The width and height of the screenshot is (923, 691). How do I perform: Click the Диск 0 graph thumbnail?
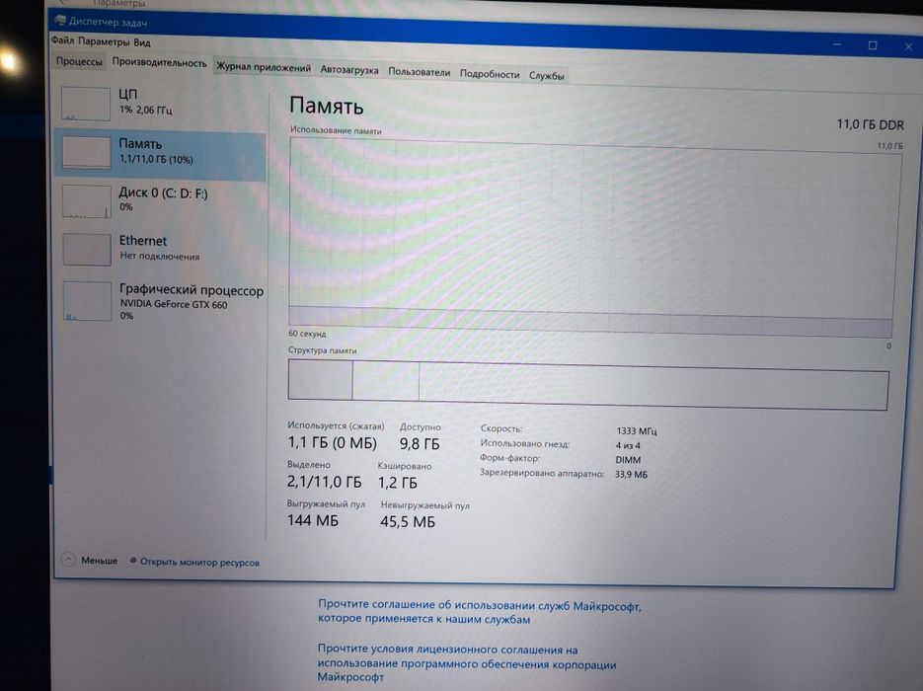coord(87,201)
